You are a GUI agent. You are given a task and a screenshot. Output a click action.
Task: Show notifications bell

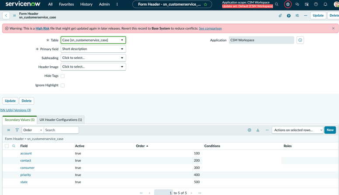[x=325, y=4]
